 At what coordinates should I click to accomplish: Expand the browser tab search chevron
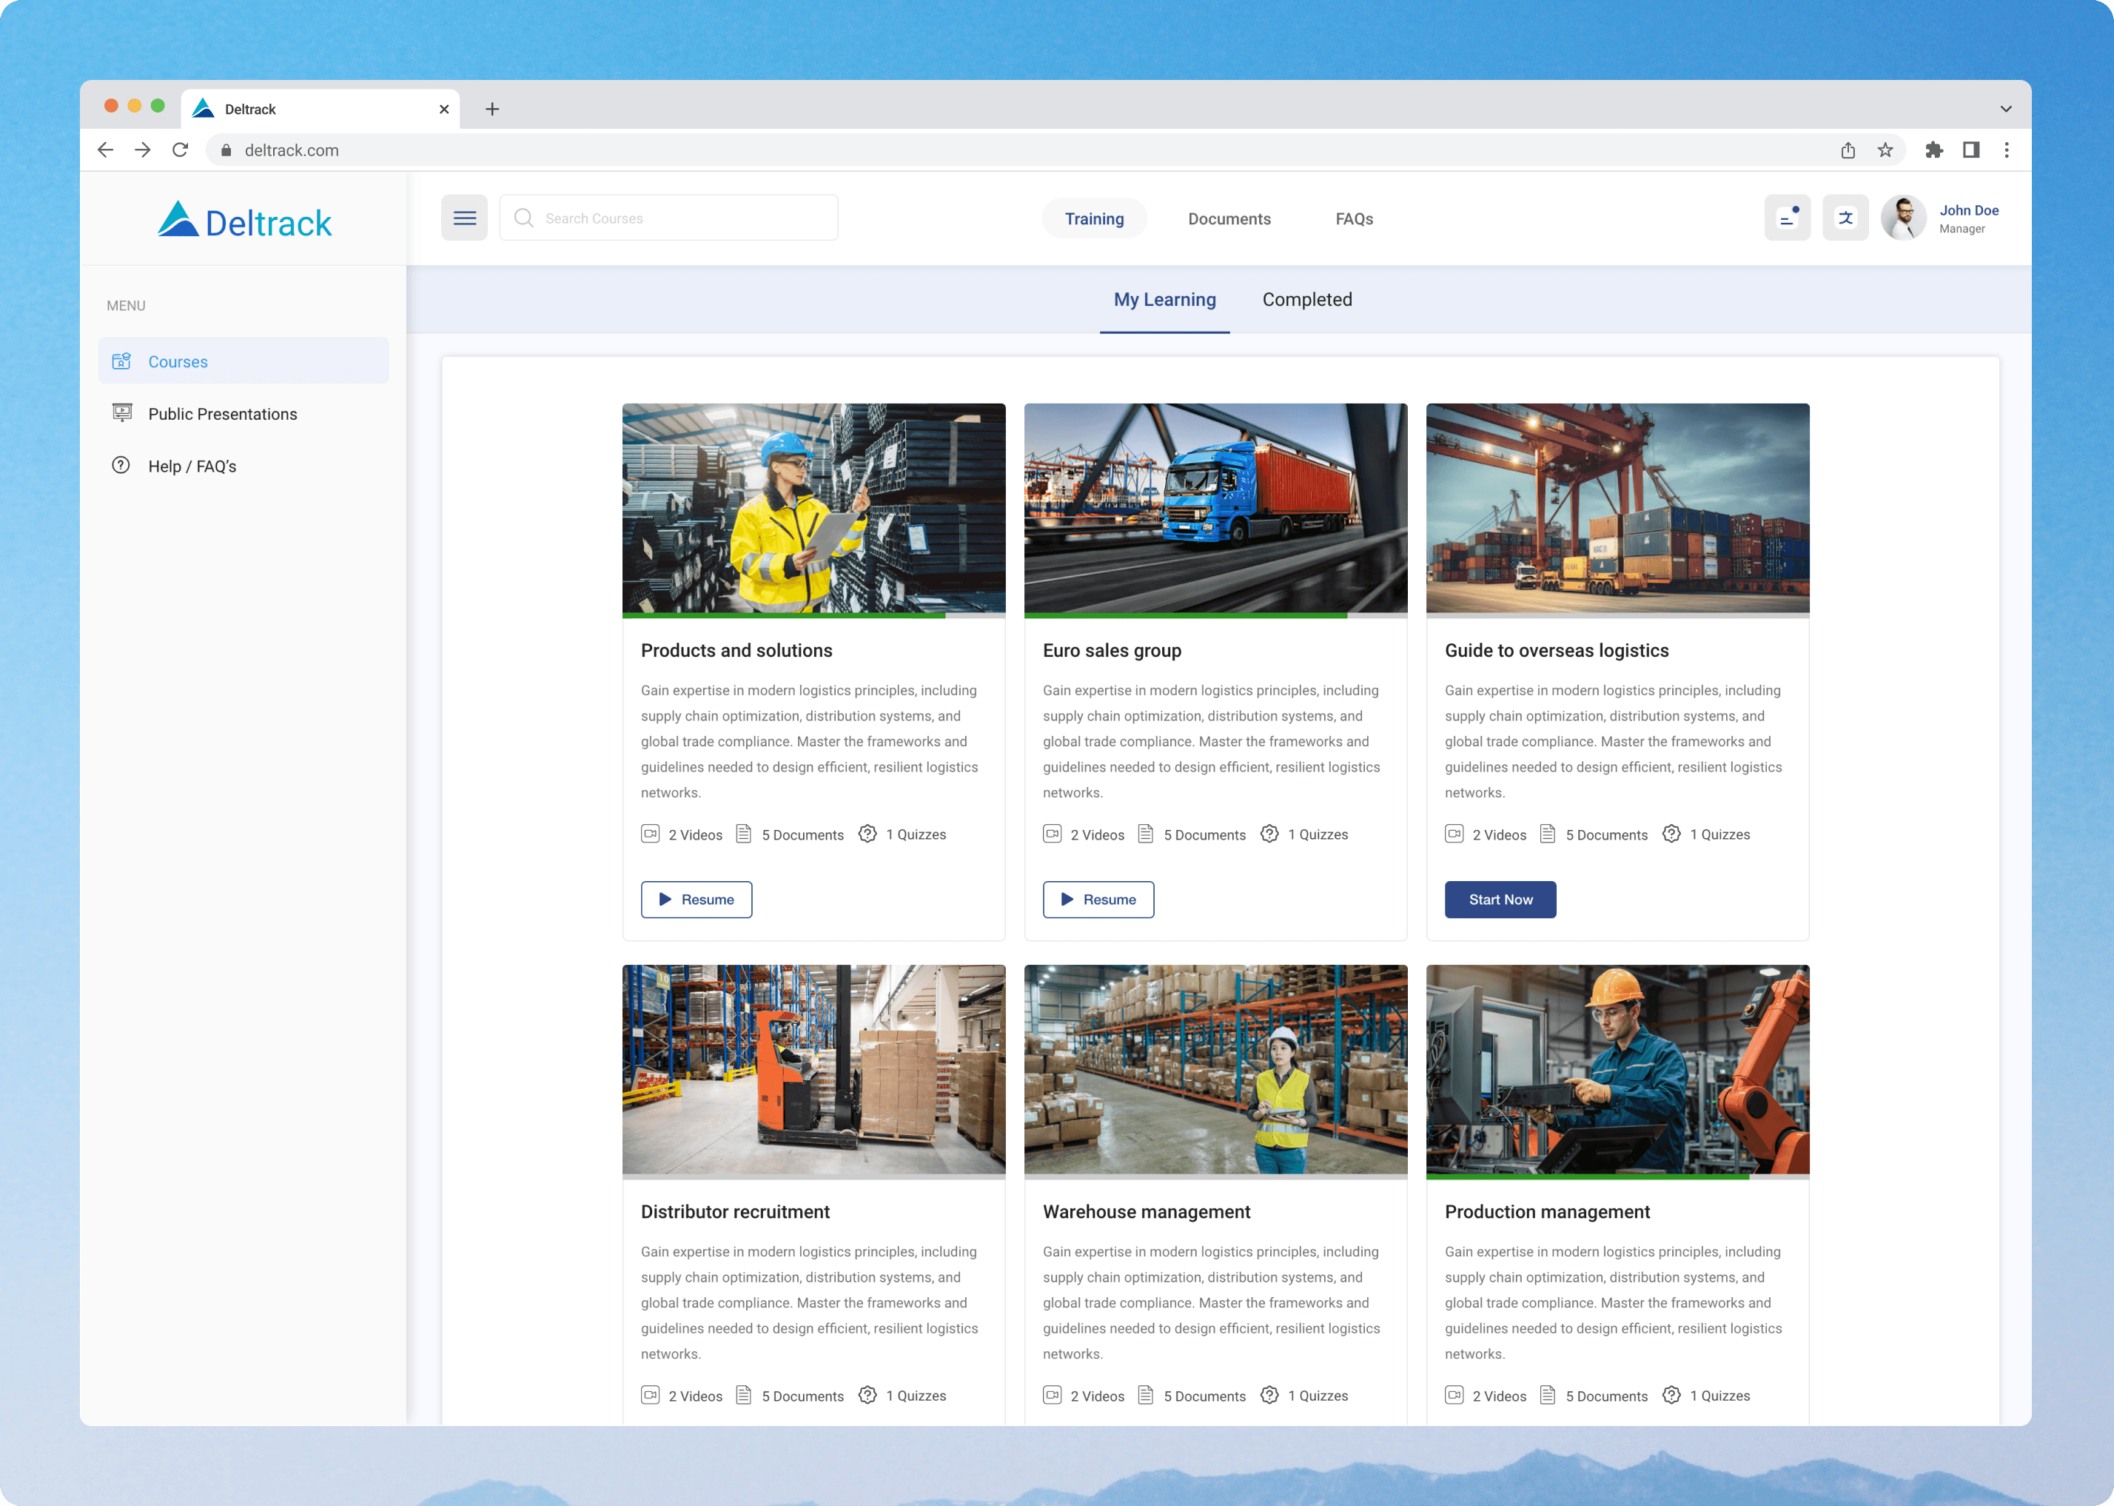coord(2006,110)
